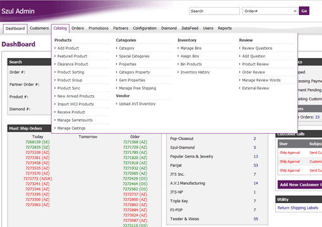Click the Go search button

[x=304, y=11]
